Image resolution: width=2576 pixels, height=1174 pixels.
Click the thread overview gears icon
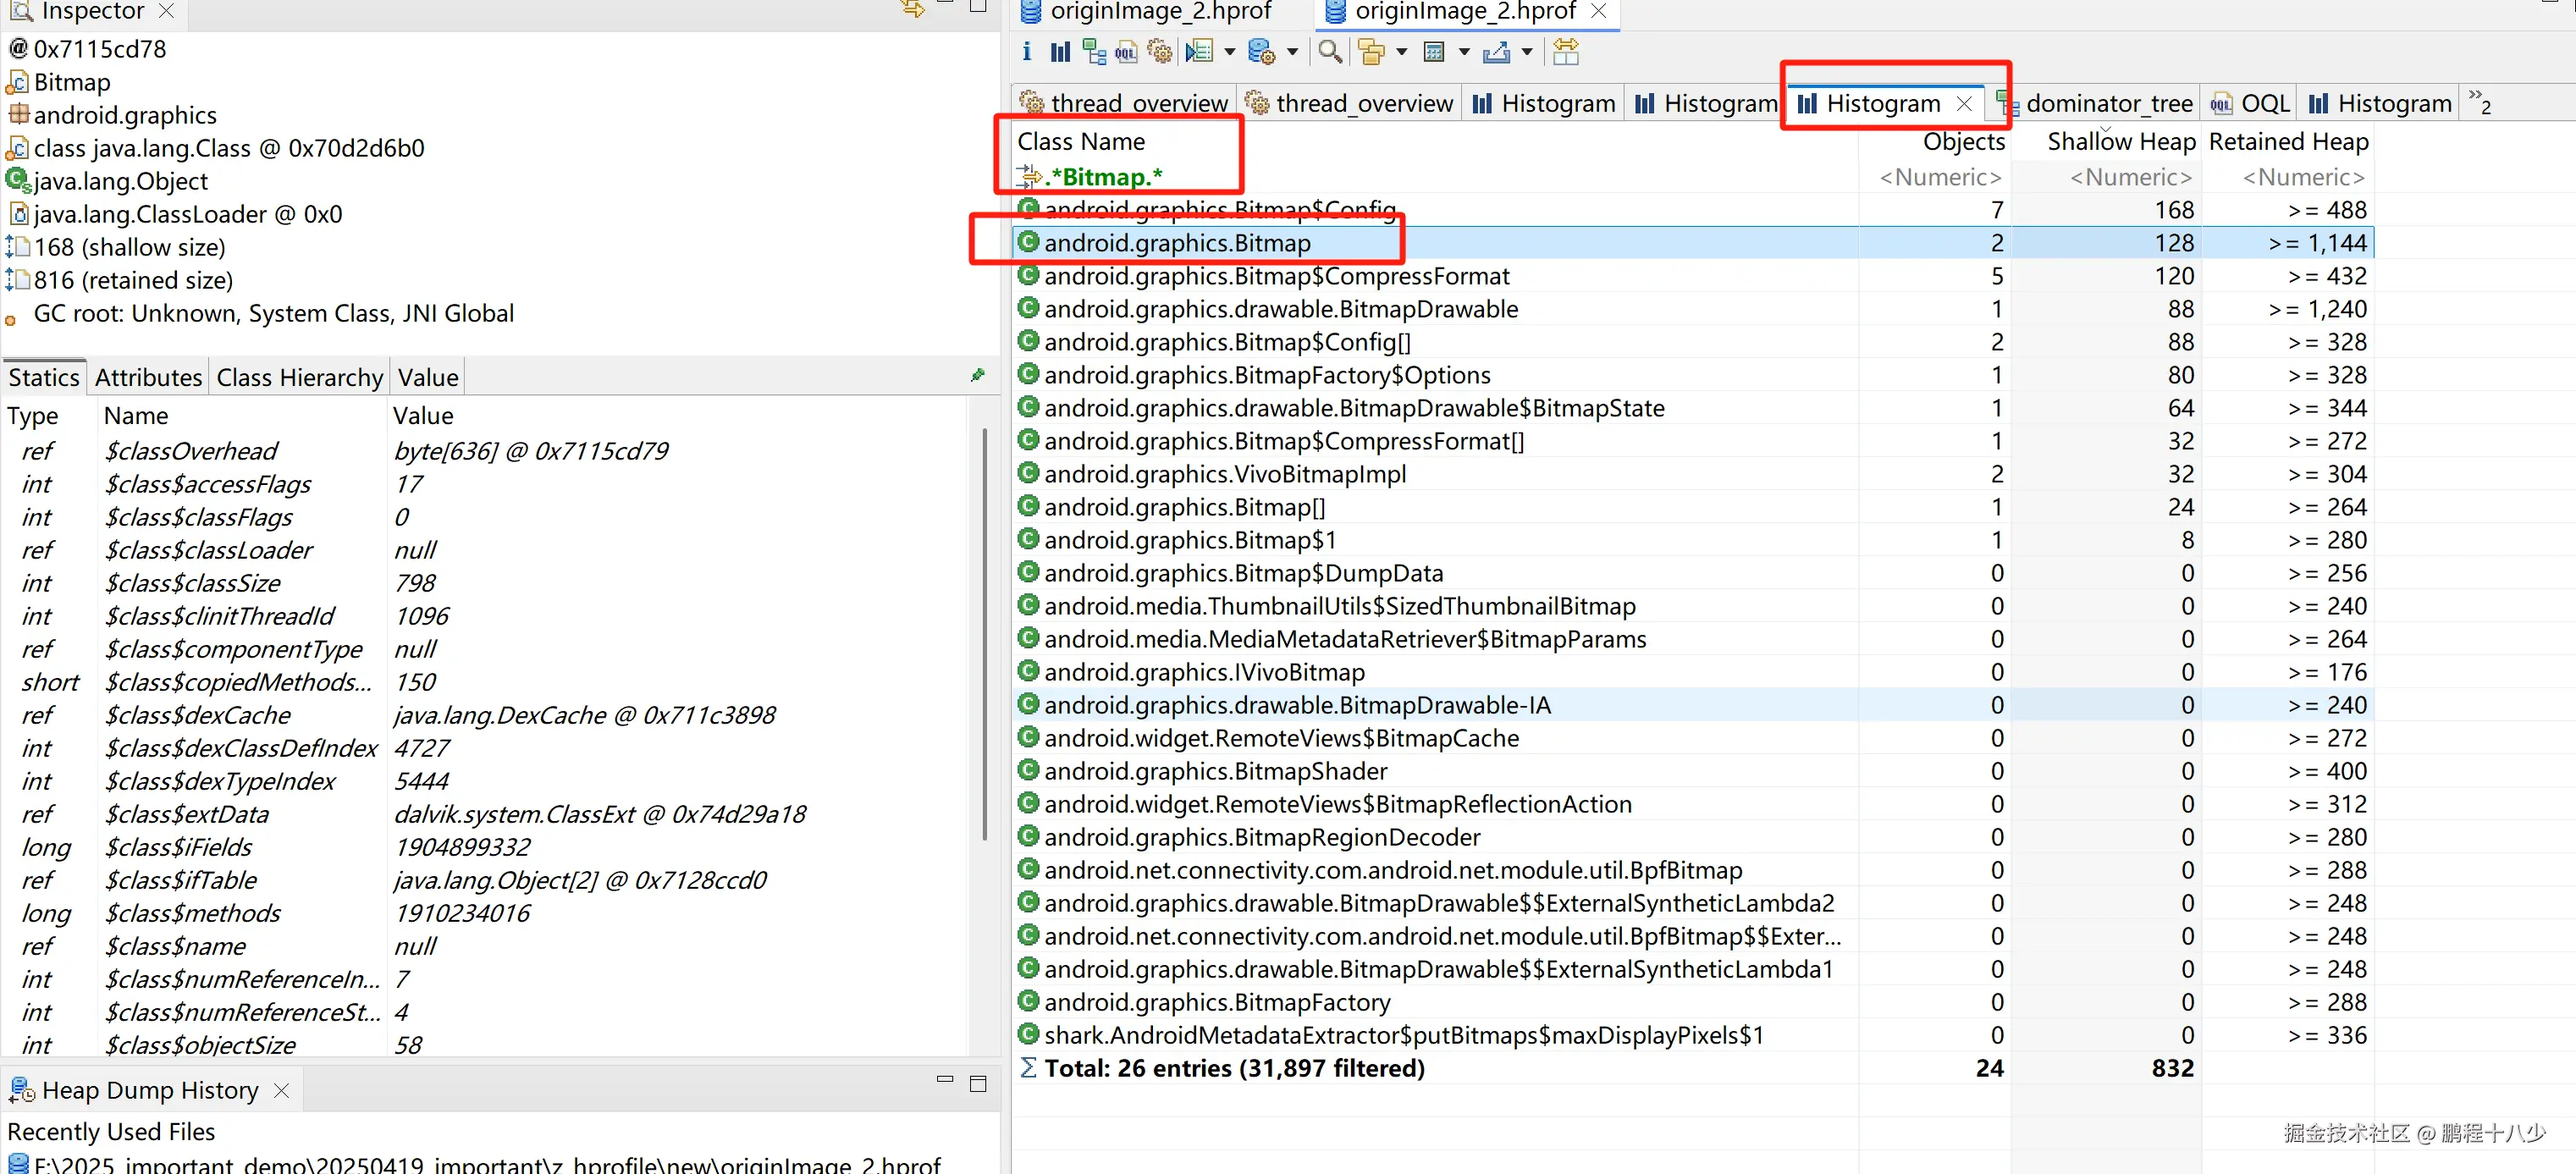point(1160,51)
